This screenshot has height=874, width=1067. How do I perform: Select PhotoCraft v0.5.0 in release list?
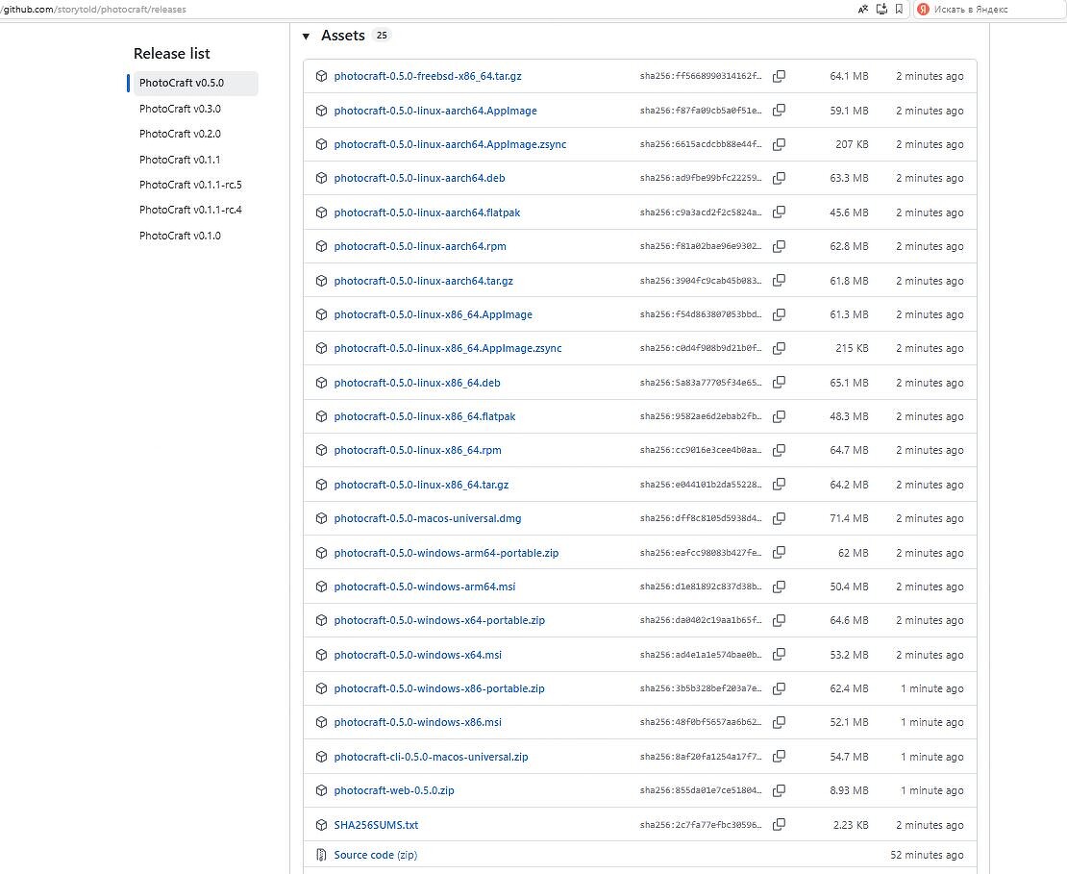[195, 83]
